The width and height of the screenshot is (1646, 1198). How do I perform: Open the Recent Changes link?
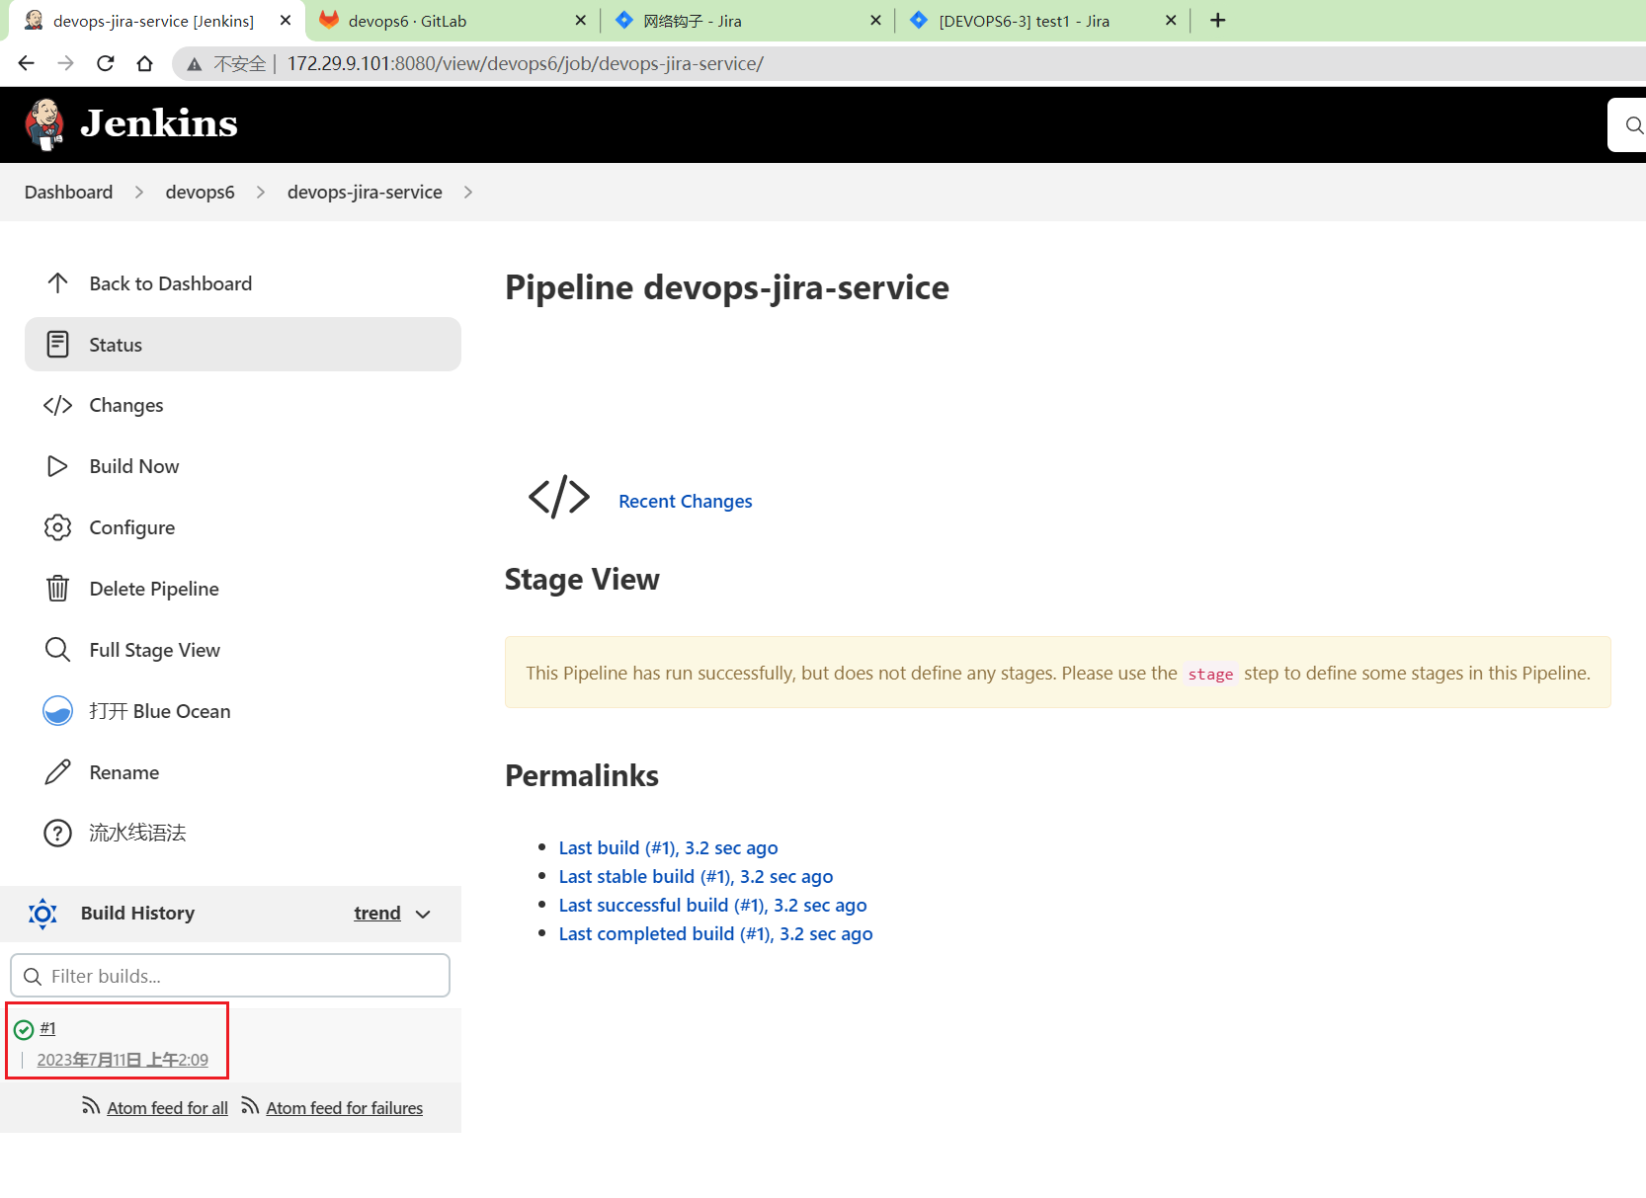685,502
